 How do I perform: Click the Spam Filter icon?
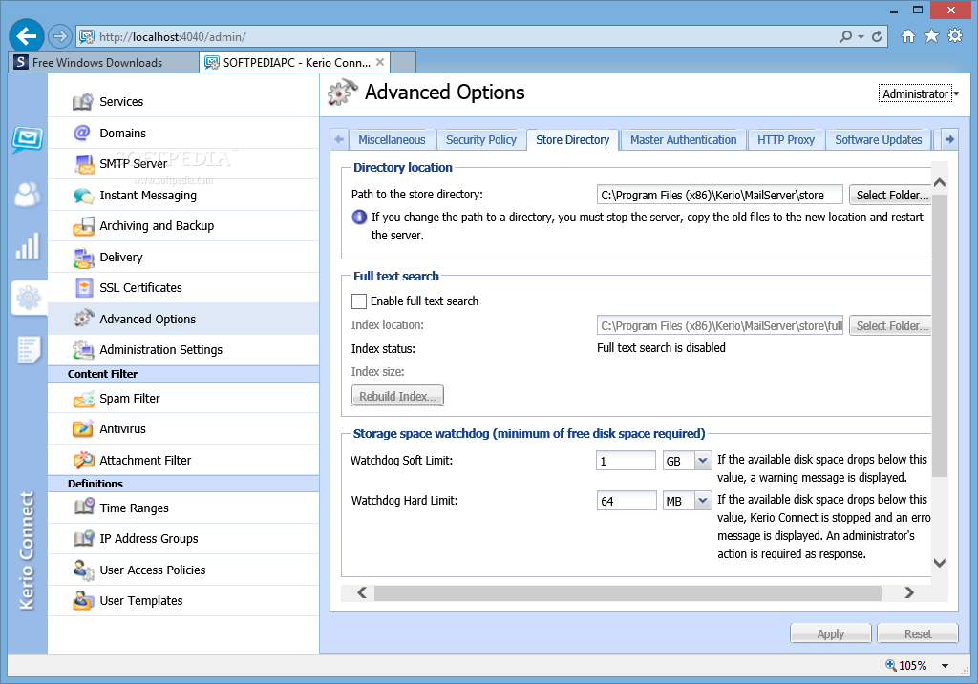(x=84, y=399)
